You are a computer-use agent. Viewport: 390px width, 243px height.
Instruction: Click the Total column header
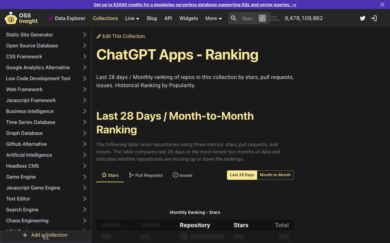(x=282, y=225)
